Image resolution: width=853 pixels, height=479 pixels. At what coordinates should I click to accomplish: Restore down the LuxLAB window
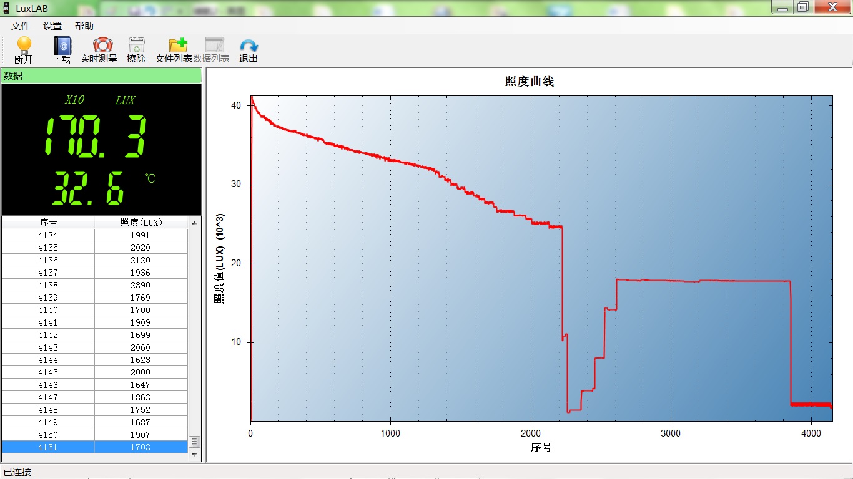[x=803, y=7]
